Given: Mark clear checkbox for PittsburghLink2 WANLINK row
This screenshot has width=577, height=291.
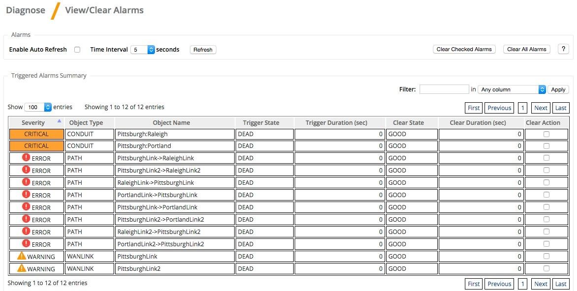Looking at the screenshot, I should coord(547,268).
